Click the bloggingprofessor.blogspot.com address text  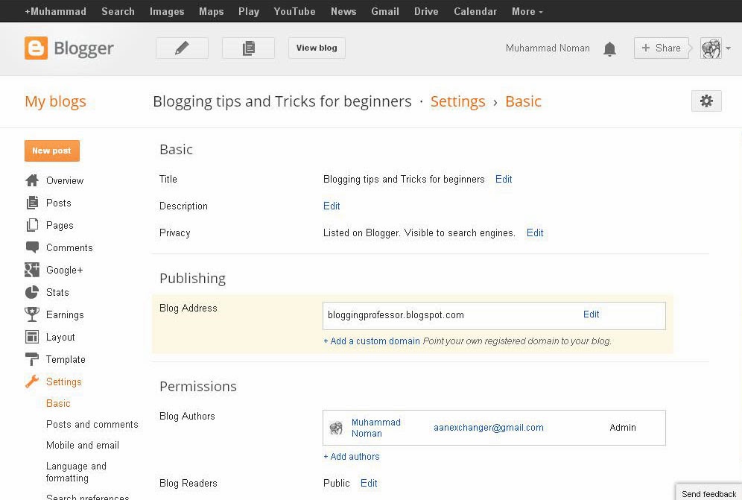tap(396, 315)
